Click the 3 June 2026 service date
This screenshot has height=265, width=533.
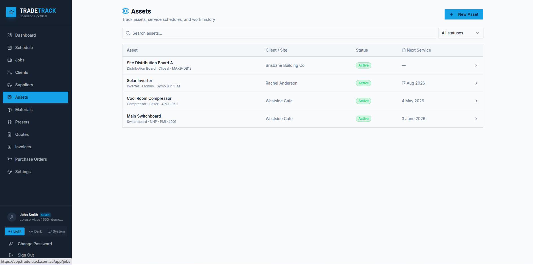click(x=413, y=119)
